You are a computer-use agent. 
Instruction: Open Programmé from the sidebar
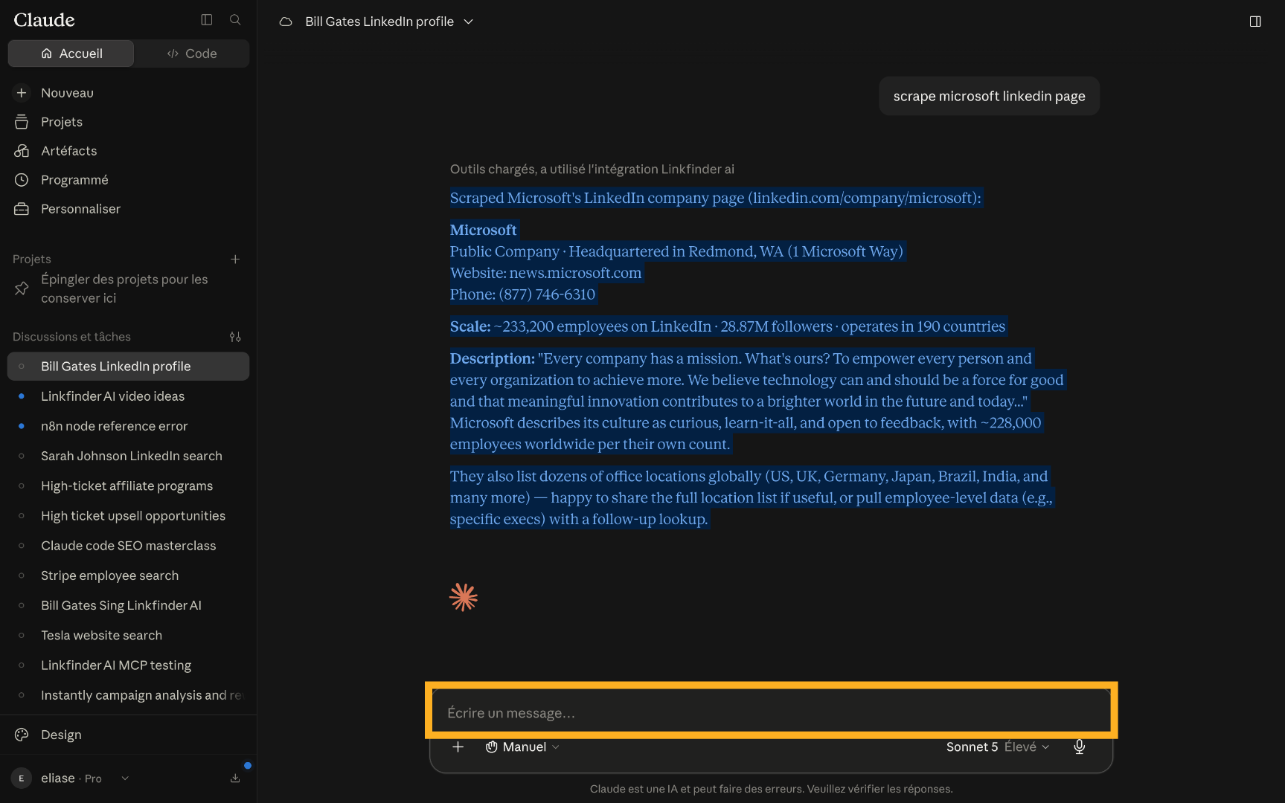128,180
